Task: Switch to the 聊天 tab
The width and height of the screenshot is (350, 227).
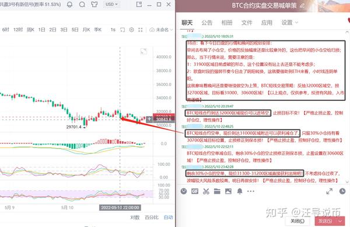Action: coord(187,23)
